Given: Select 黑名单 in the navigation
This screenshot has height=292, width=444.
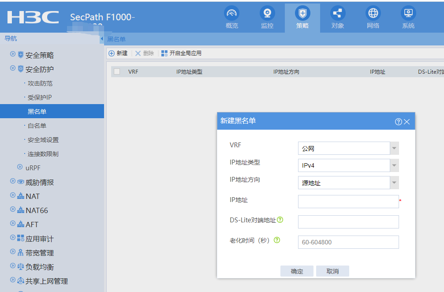Looking at the screenshot, I should click(x=52, y=111).
